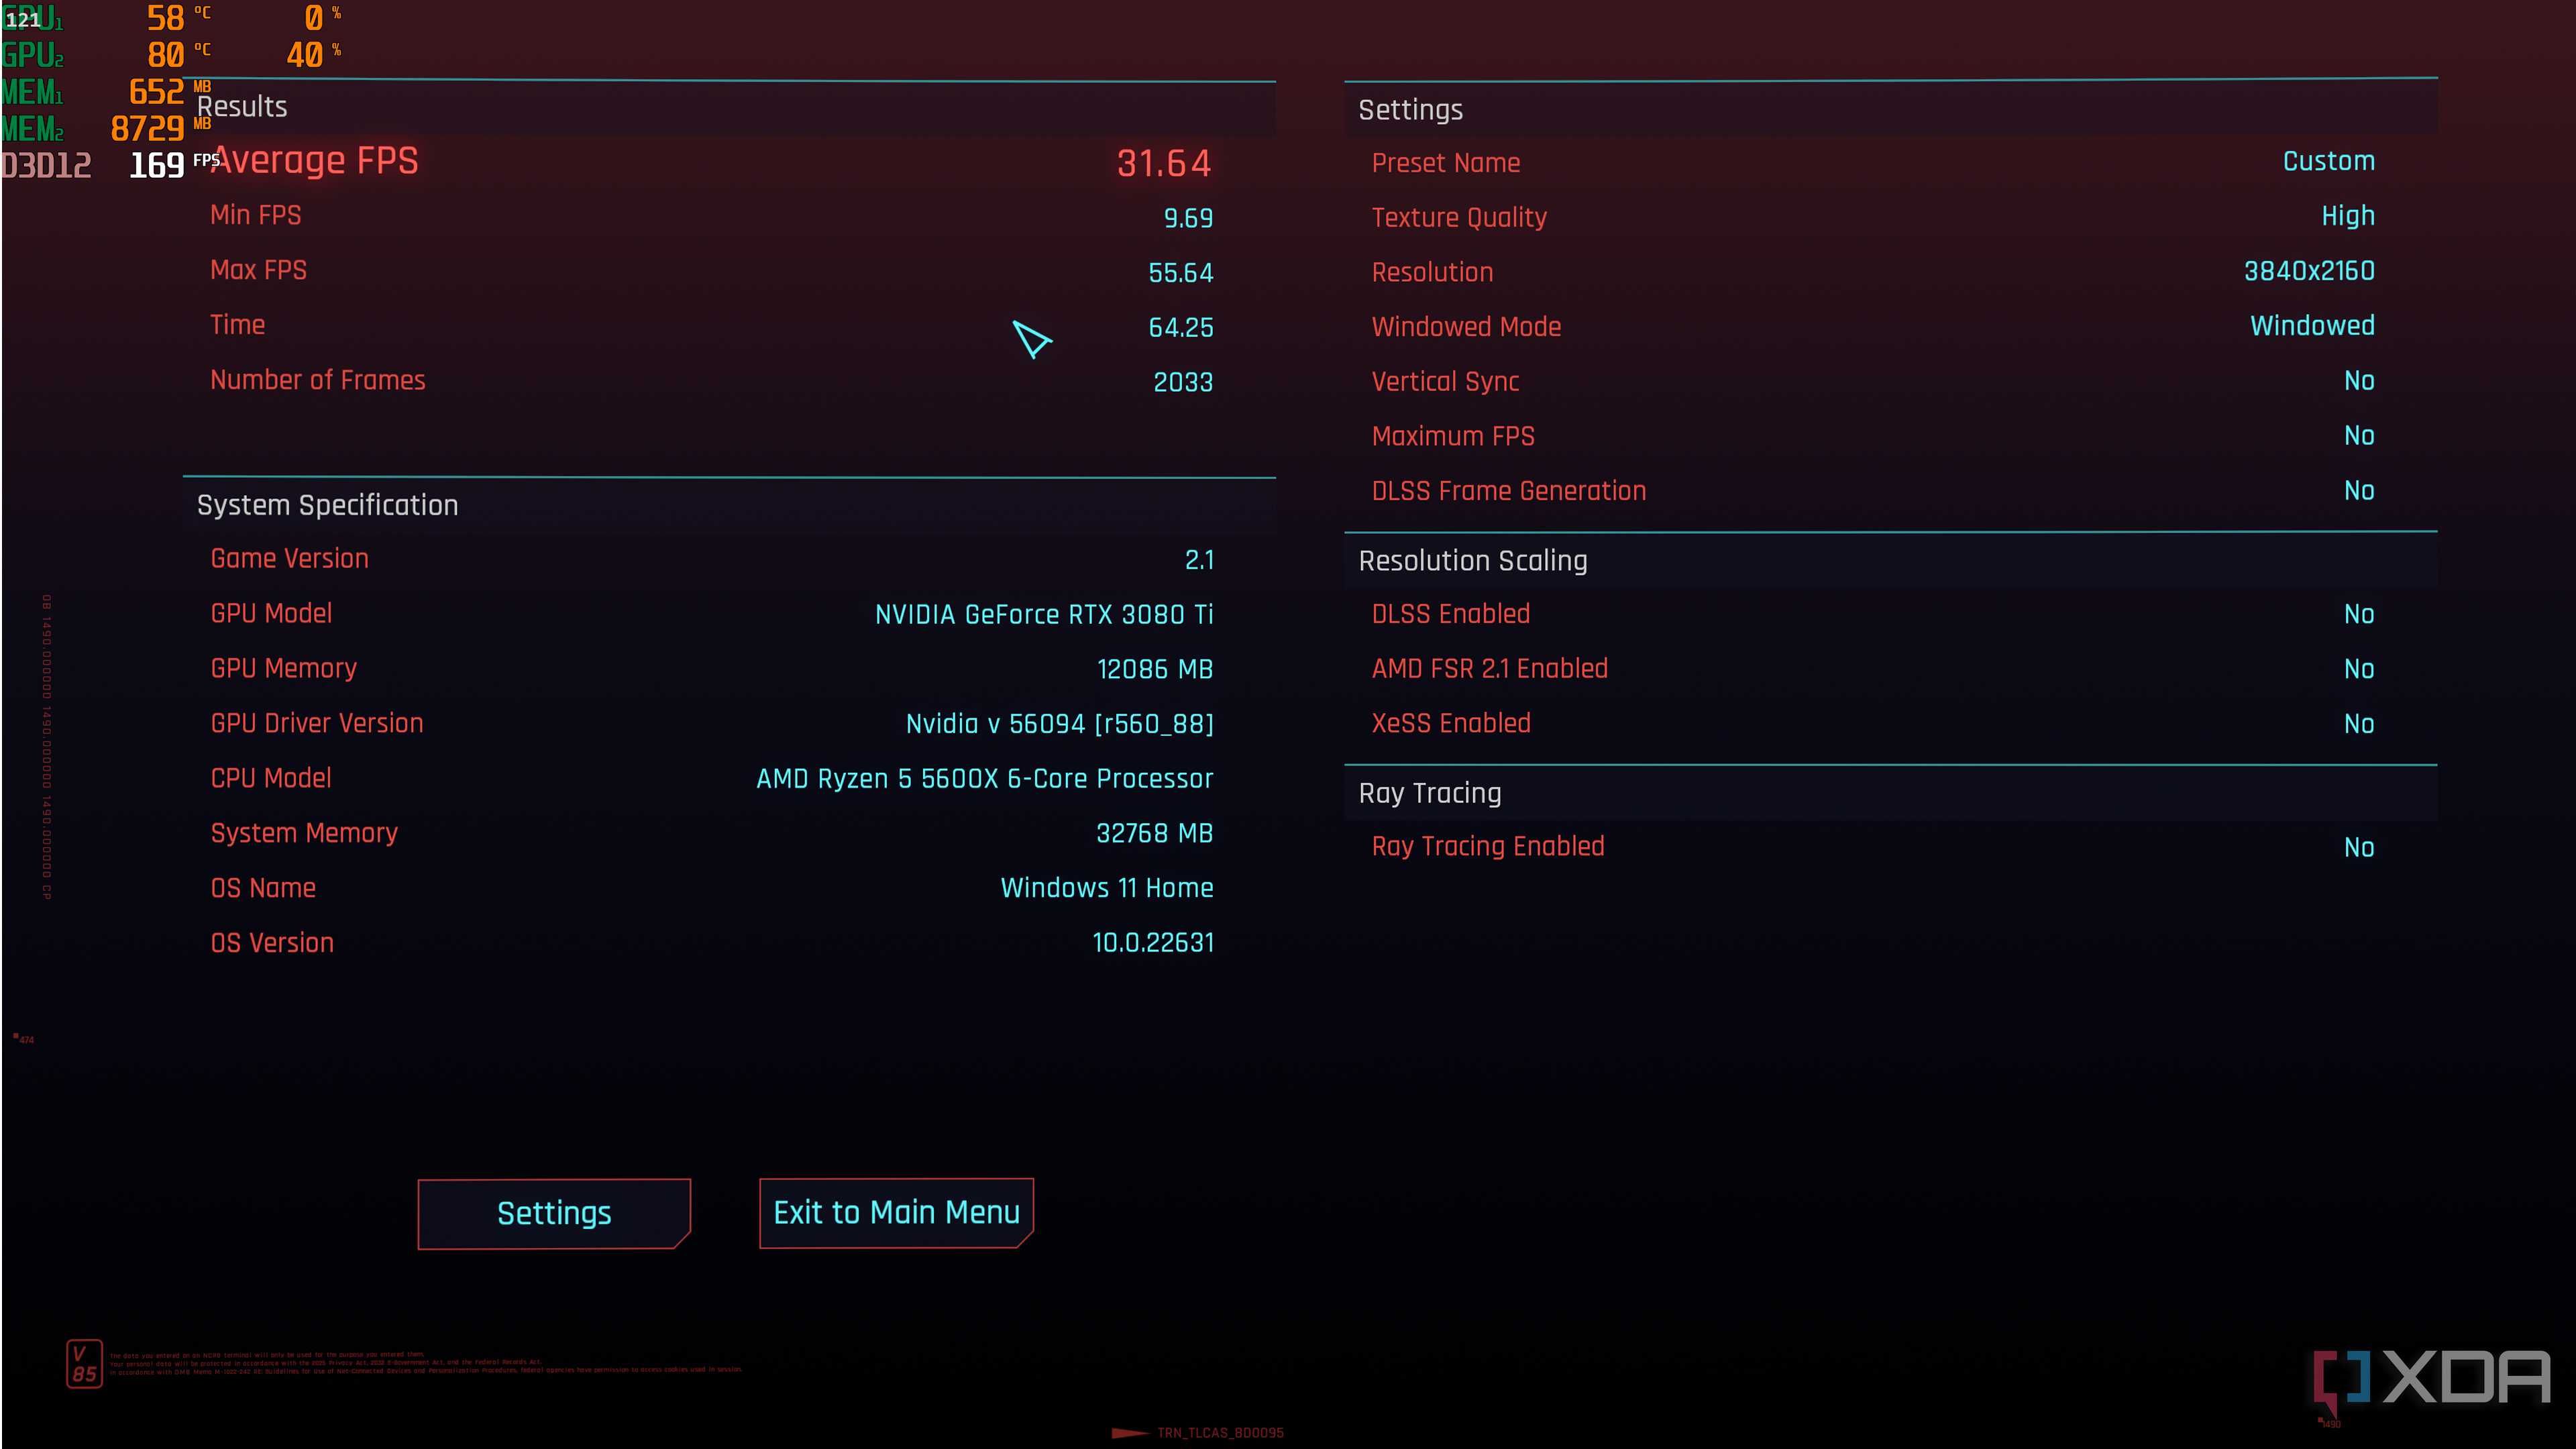Click GPU Memory value 12086 MB

(1155, 669)
